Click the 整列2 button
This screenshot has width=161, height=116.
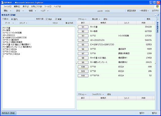tap(154, 113)
